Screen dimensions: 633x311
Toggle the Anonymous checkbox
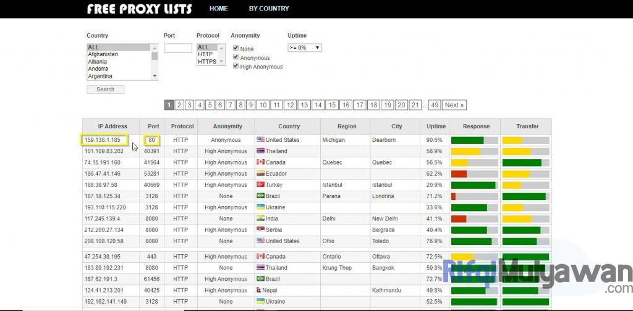point(236,57)
